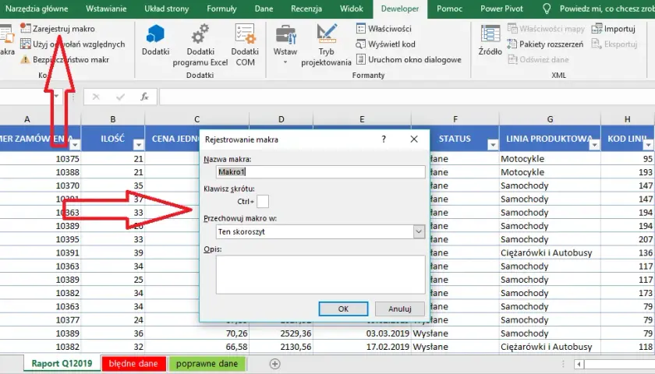This screenshot has width=655, height=374.
Task: Click Uruchom okno dialogowe
Action: point(409,59)
